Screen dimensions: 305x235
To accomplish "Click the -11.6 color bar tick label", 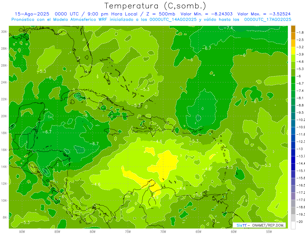I will (301, 134).
